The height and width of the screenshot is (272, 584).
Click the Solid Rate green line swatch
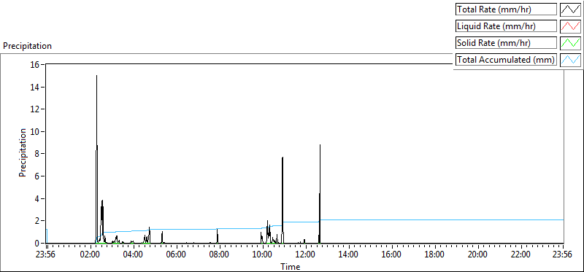(x=571, y=43)
